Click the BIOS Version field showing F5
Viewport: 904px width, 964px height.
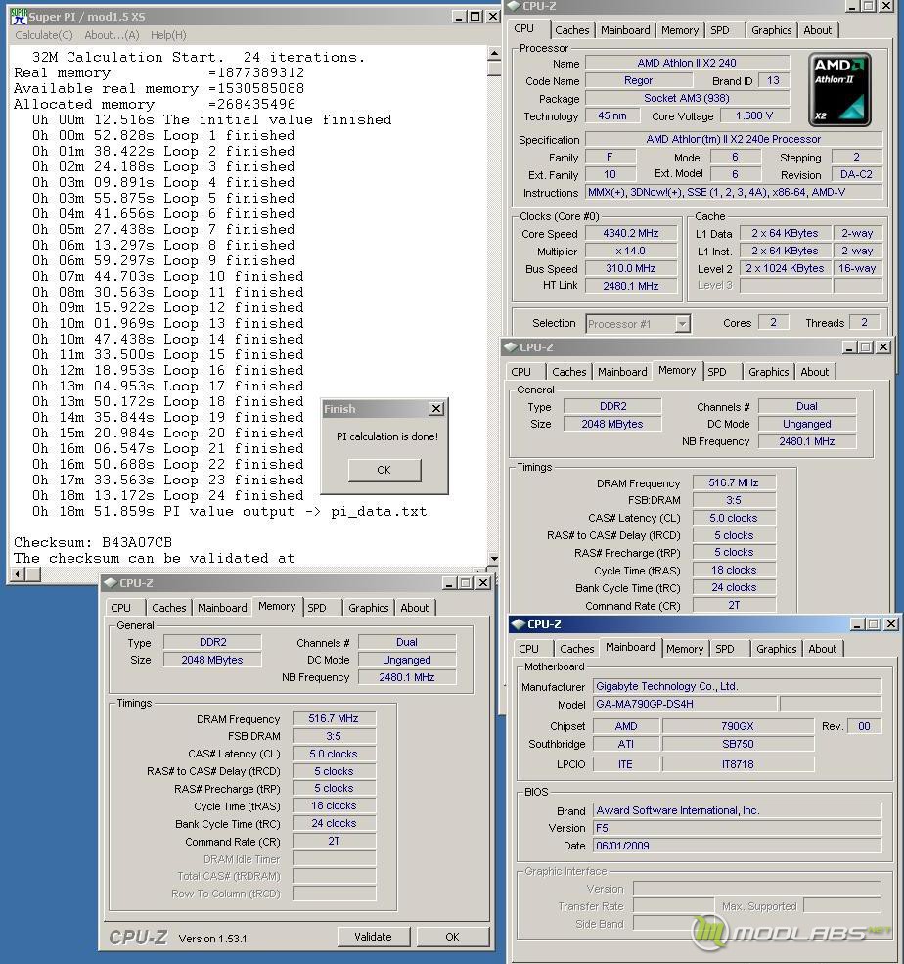tap(738, 828)
